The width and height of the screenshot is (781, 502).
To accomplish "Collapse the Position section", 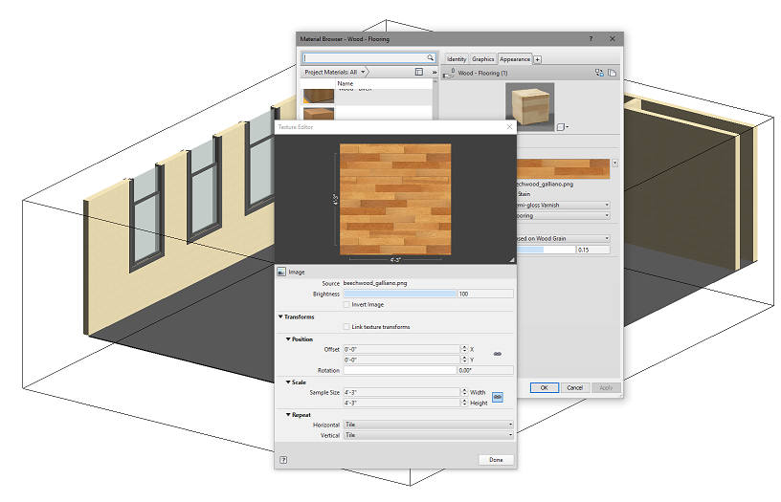I will coord(288,338).
